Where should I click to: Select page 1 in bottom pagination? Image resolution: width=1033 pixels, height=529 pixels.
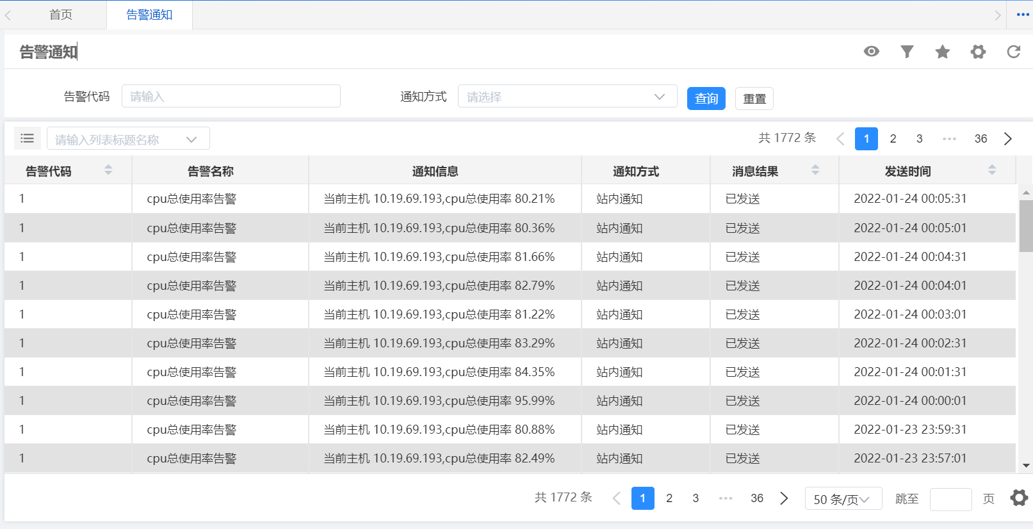click(643, 498)
